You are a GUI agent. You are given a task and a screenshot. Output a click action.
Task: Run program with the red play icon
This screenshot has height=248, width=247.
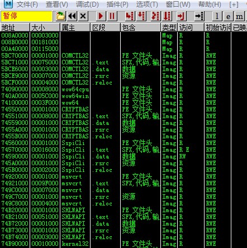(x=101, y=16)
